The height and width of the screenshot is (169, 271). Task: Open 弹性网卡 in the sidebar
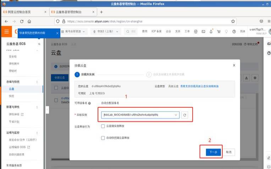click(14, 63)
